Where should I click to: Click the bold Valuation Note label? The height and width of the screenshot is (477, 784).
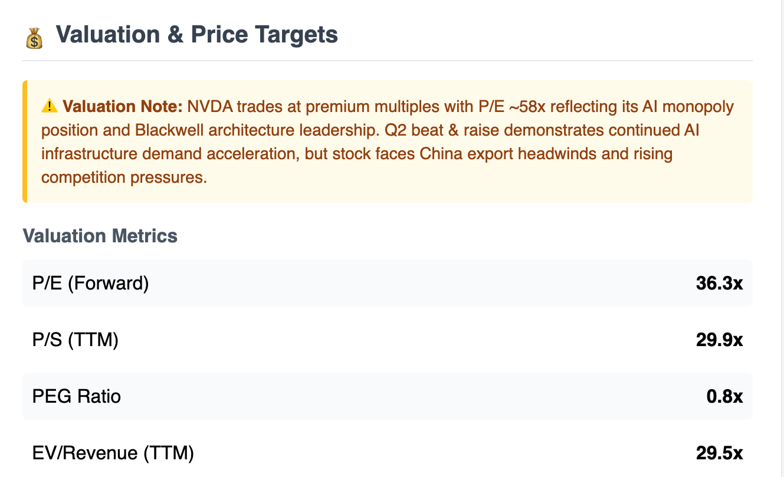[x=122, y=107]
